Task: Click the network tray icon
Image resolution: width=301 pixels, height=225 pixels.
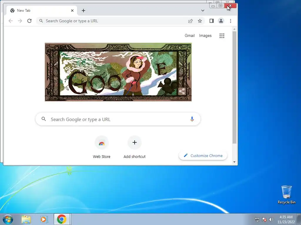Action: [257, 219]
